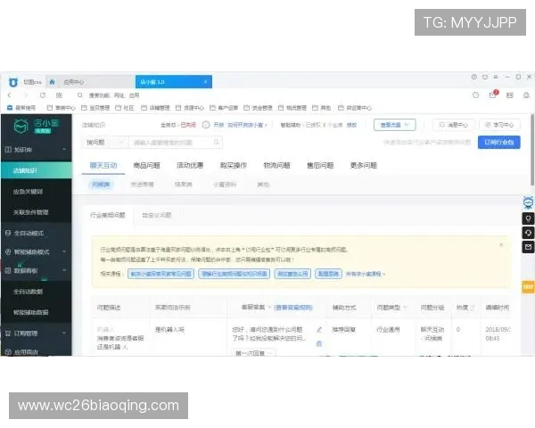Open the 常用 bookmark briefcase icon
535x428 pixels.
tap(10, 108)
